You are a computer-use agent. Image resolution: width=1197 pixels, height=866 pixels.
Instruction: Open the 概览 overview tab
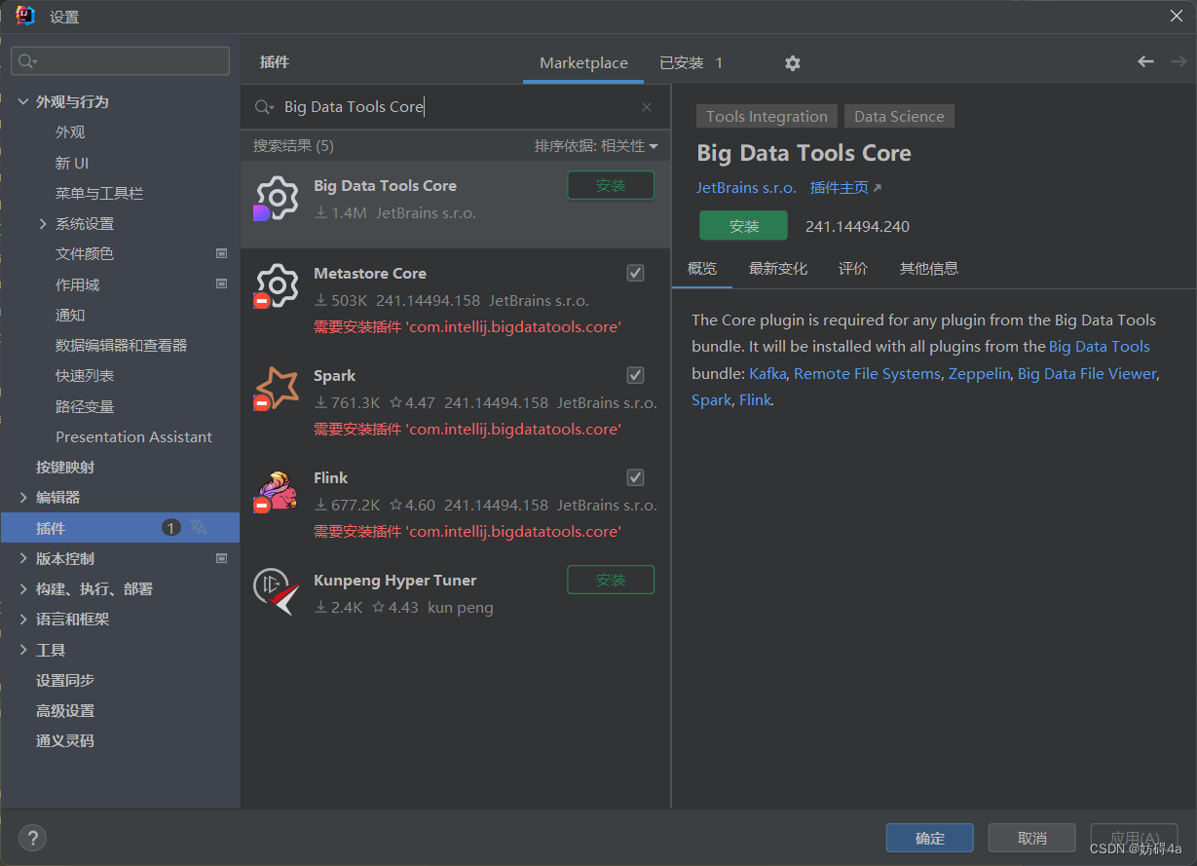(702, 269)
